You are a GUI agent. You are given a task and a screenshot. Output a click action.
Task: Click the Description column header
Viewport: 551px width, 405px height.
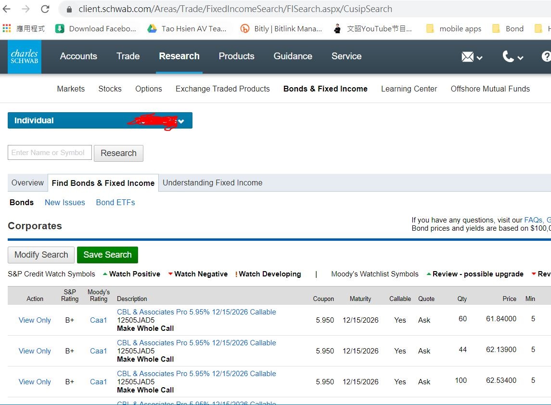tap(132, 299)
